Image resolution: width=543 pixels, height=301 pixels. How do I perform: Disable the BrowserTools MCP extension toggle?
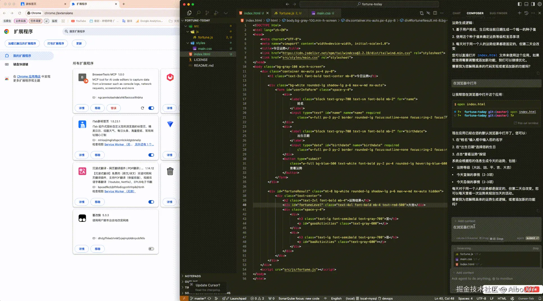(151, 108)
